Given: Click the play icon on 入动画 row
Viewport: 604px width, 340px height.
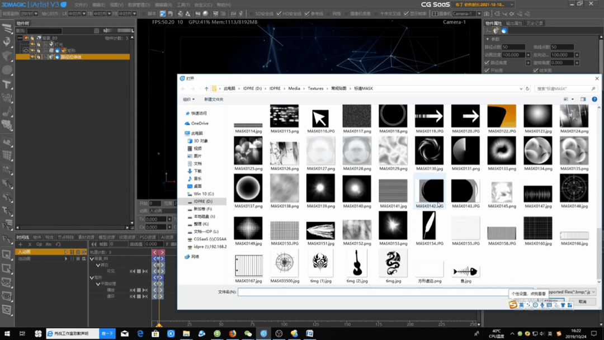Looking at the screenshot, I should tap(65, 252).
